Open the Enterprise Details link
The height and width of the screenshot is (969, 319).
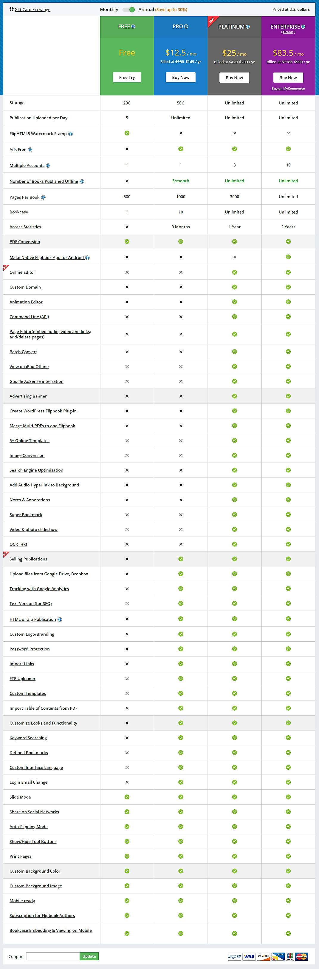[x=289, y=32]
